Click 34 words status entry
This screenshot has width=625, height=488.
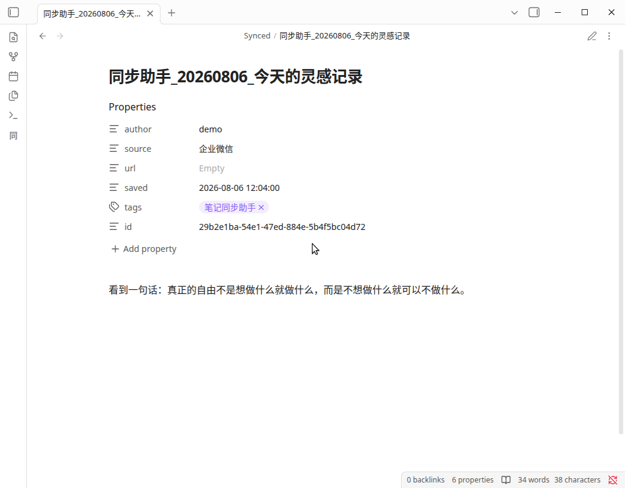click(x=533, y=480)
